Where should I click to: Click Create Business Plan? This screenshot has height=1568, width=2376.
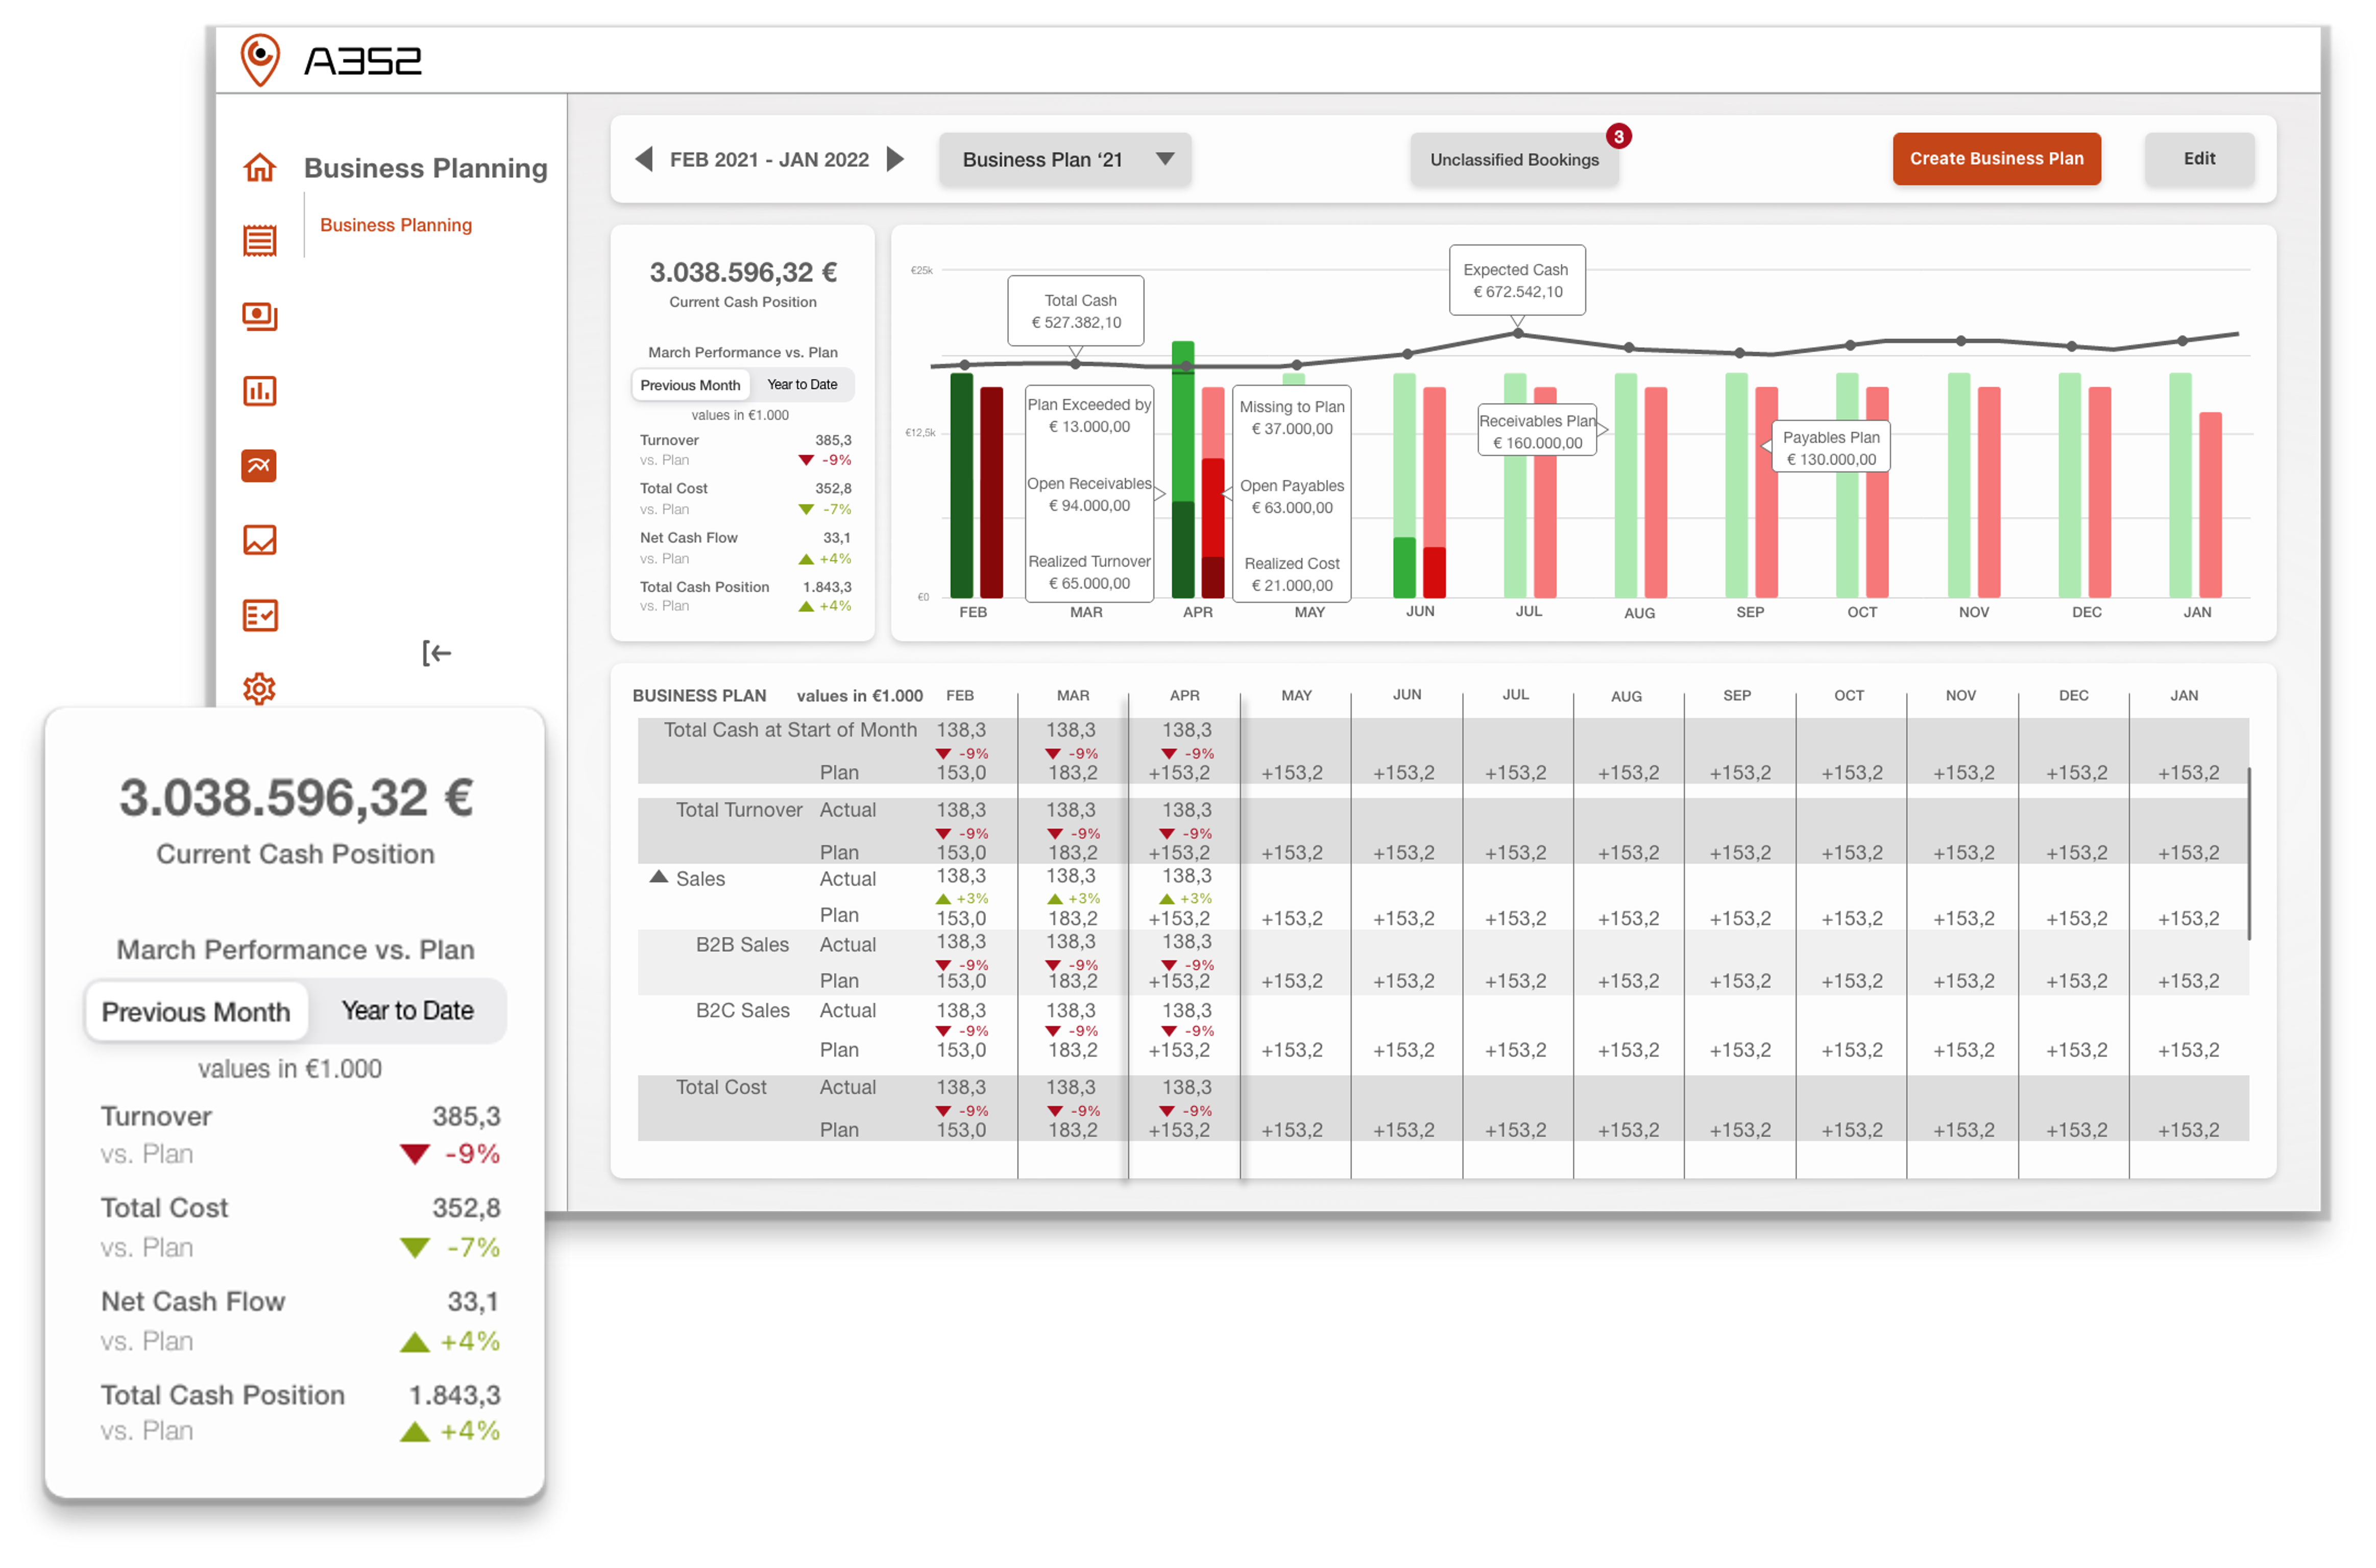point(1996,158)
